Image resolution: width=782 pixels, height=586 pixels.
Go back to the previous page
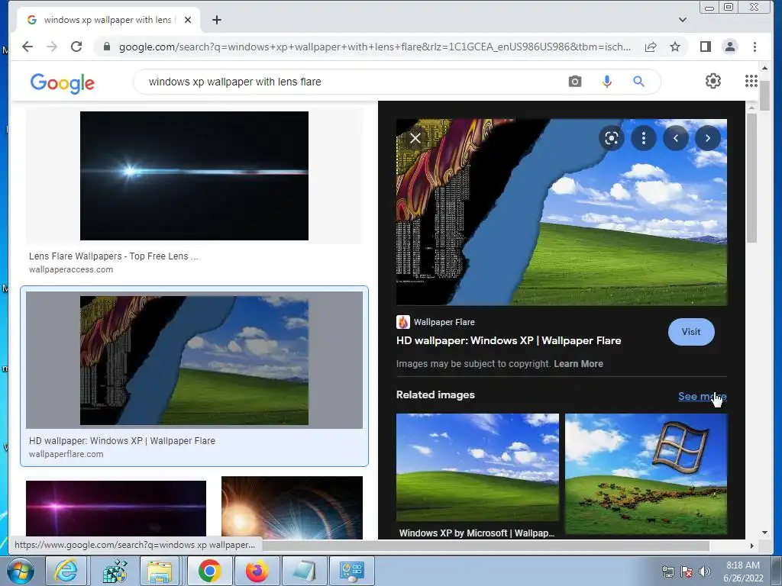pyautogui.click(x=27, y=47)
